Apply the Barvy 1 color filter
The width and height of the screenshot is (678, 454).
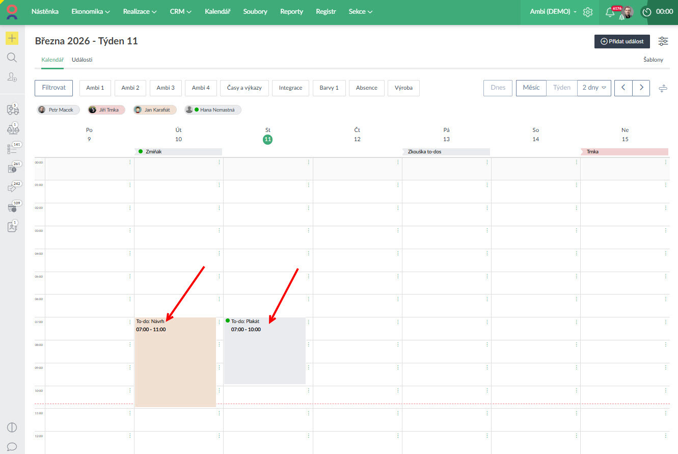click(329, 88)
